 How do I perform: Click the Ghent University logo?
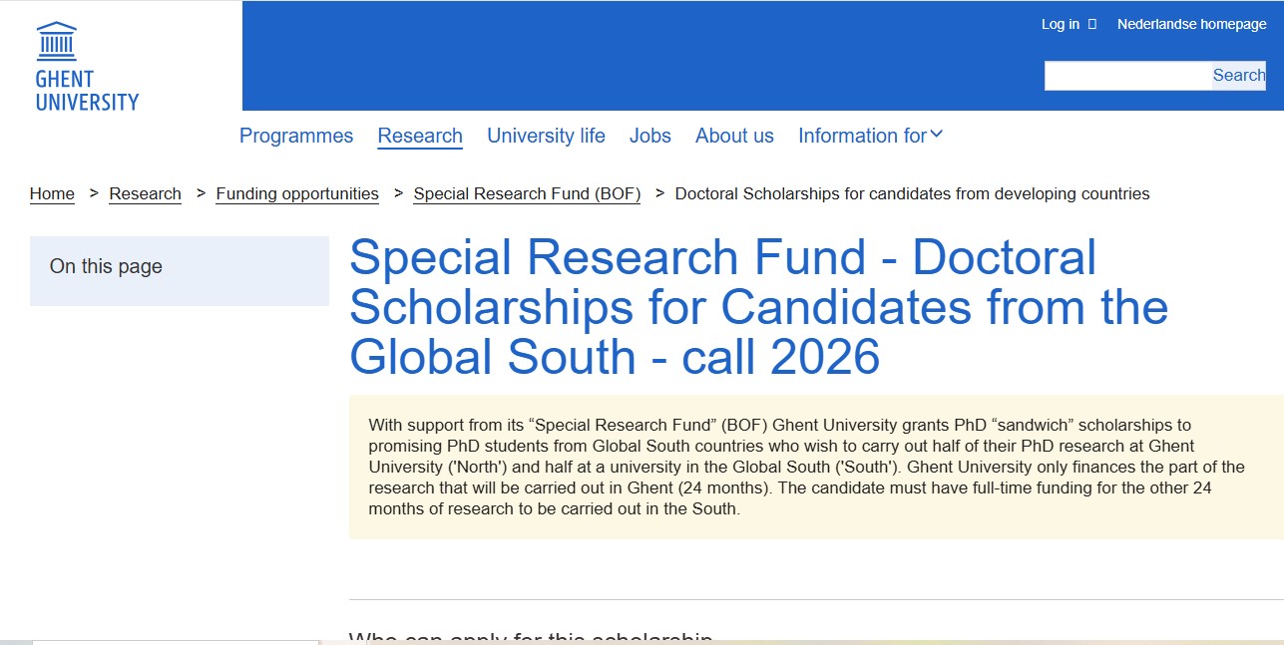[87, 66]
